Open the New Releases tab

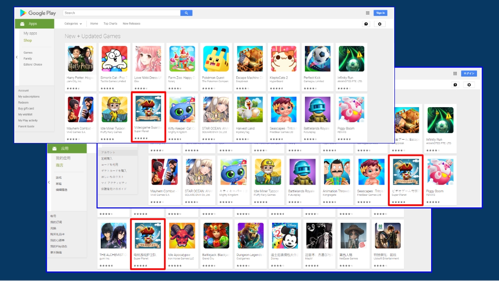coord(132,24)
